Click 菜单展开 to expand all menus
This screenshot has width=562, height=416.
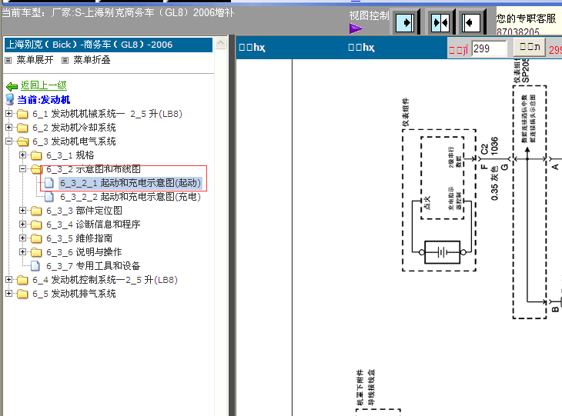point(35,60)
